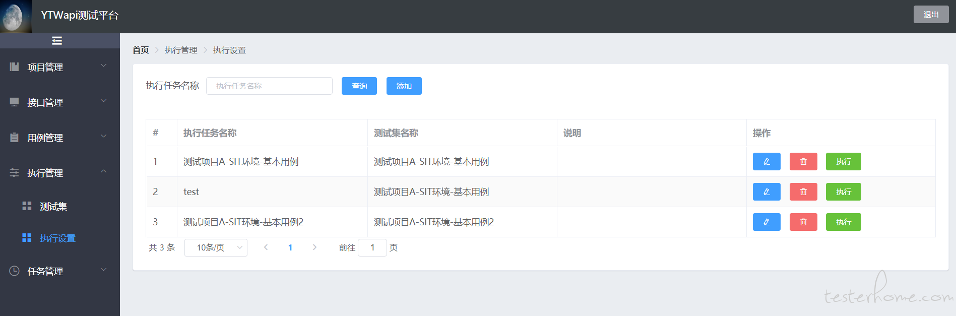Image resolution: width=956 pixels, height=316 pixels.
Task: Go to next page arrow
Action: (x=314, y=247)
